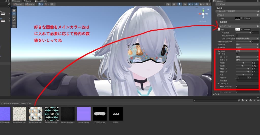The height and width of the screenshot is (135, 260).
Task: Switch to the Game tab
Action: pyautogui.click(x=27, y=1)
